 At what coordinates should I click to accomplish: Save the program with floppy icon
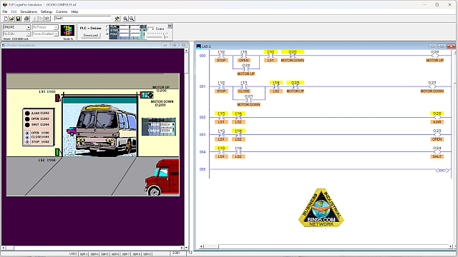coord(18,19)
